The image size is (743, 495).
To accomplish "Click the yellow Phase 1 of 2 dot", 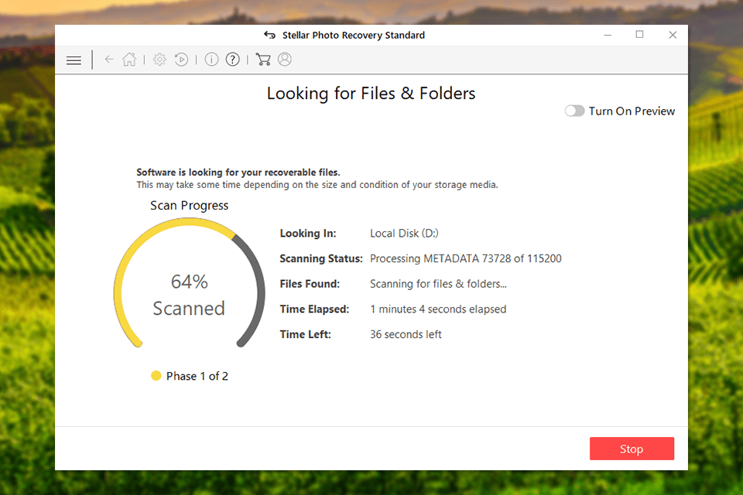I will tap(156, 376).
